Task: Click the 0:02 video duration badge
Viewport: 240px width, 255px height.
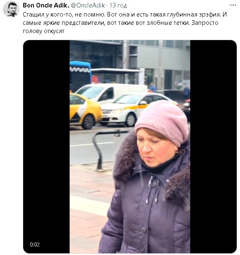Action: pos(35,244)
